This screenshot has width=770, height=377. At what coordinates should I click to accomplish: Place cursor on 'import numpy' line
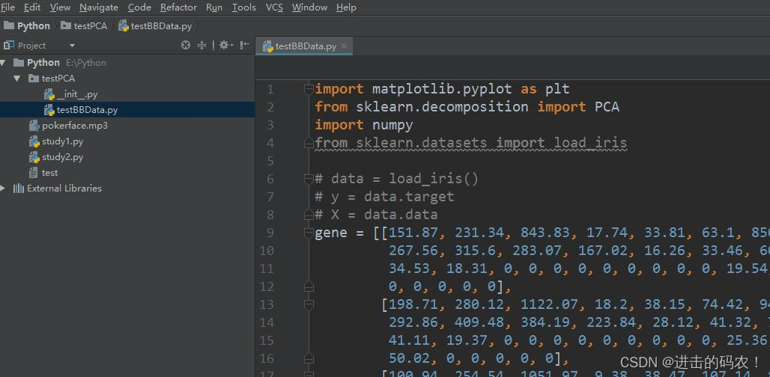pyautogui.click(x=364, y=125)
